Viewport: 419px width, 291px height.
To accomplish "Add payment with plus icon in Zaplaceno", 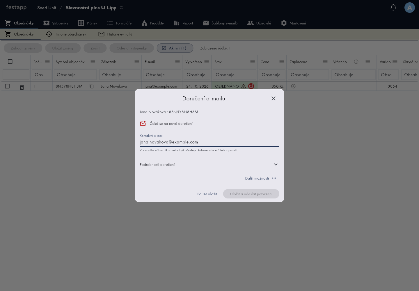I will coord(293,86).
